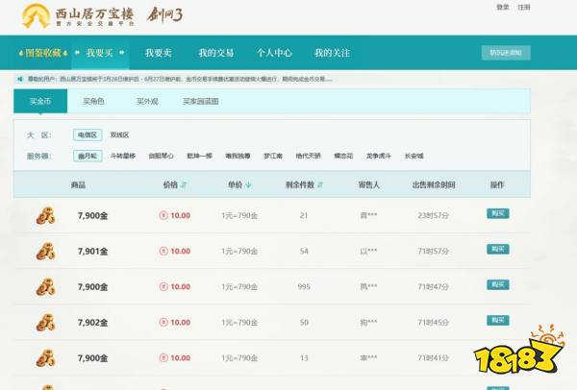
Task: Click the announcement speaker icon
Action: 20,79
